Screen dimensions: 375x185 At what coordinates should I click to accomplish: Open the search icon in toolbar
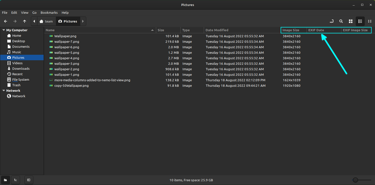[x=341, y=21]
